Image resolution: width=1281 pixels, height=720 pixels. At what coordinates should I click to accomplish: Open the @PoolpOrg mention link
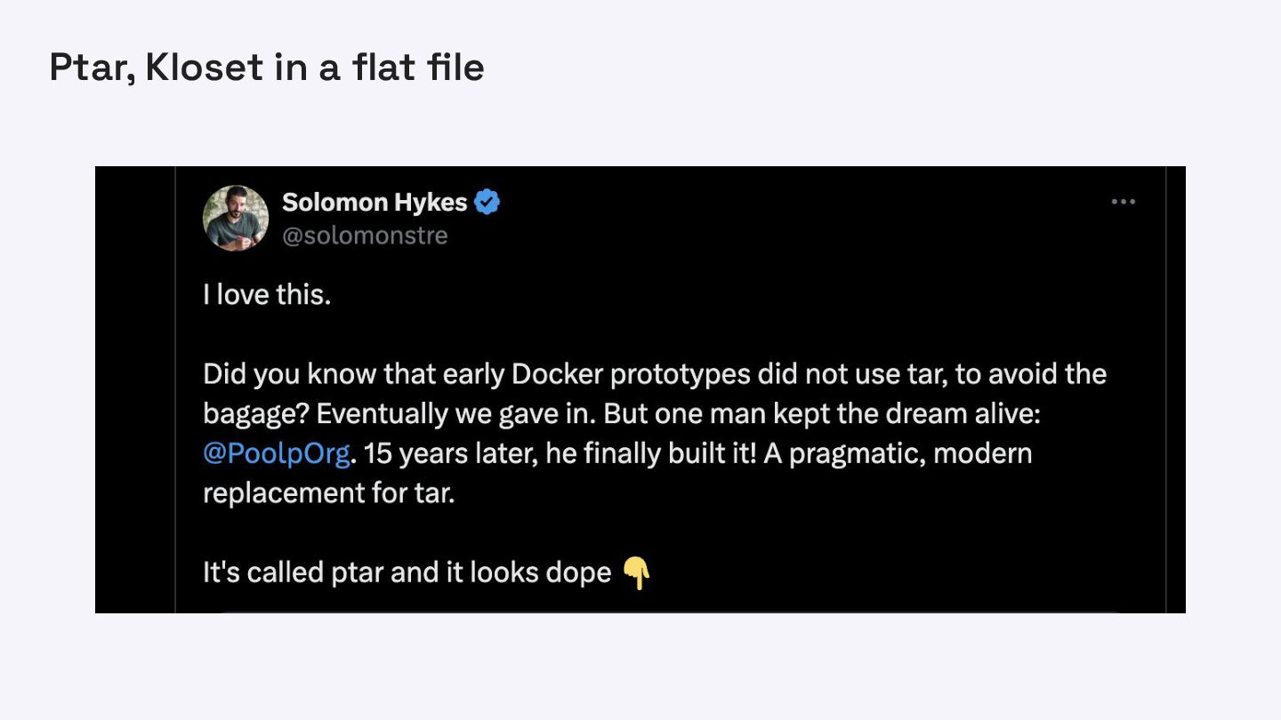pos(277,453)
